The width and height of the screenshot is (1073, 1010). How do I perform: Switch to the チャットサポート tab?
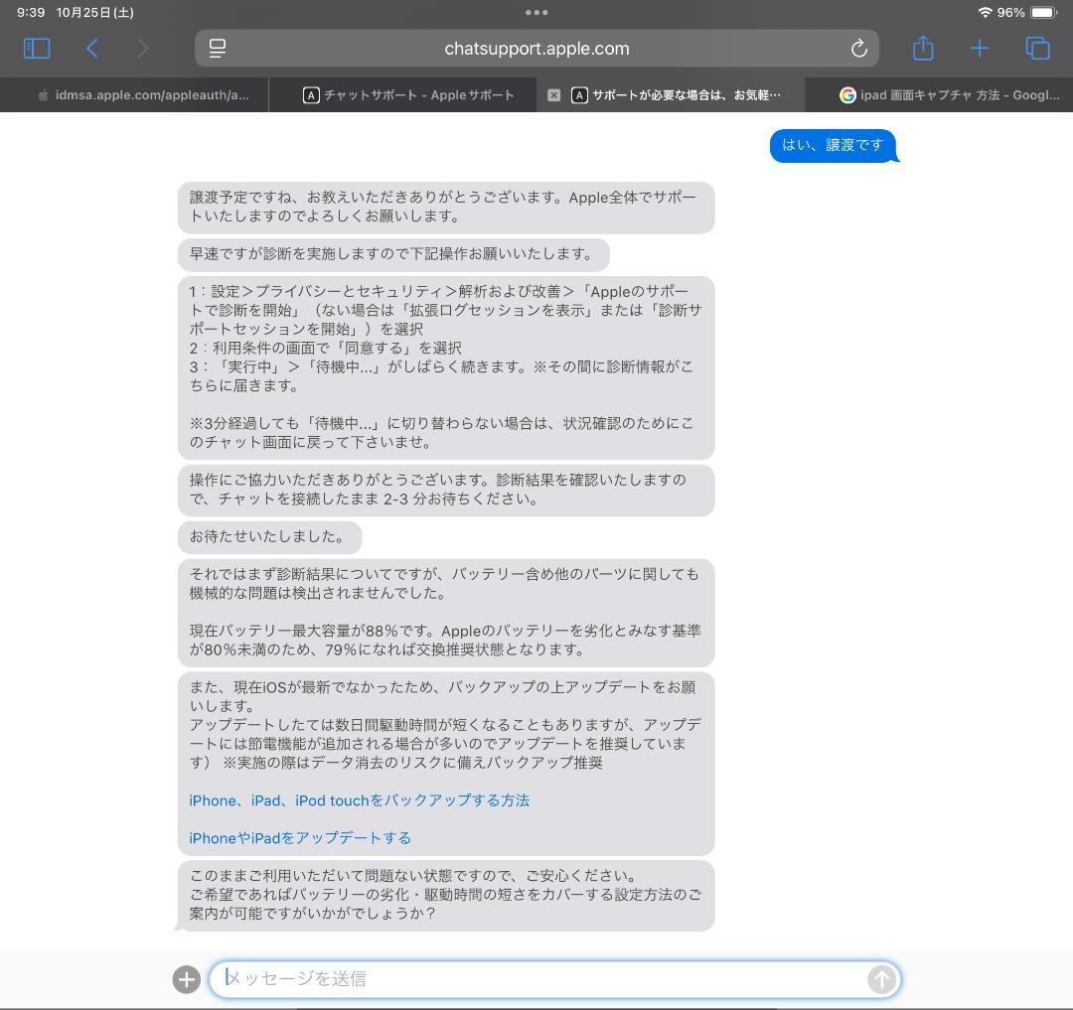[410, 95]
